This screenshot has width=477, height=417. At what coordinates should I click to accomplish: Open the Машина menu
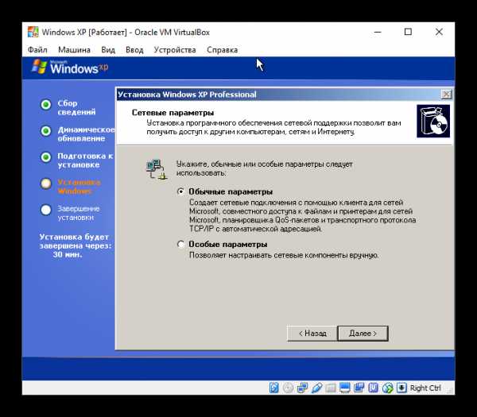click(x=74, y=49)
